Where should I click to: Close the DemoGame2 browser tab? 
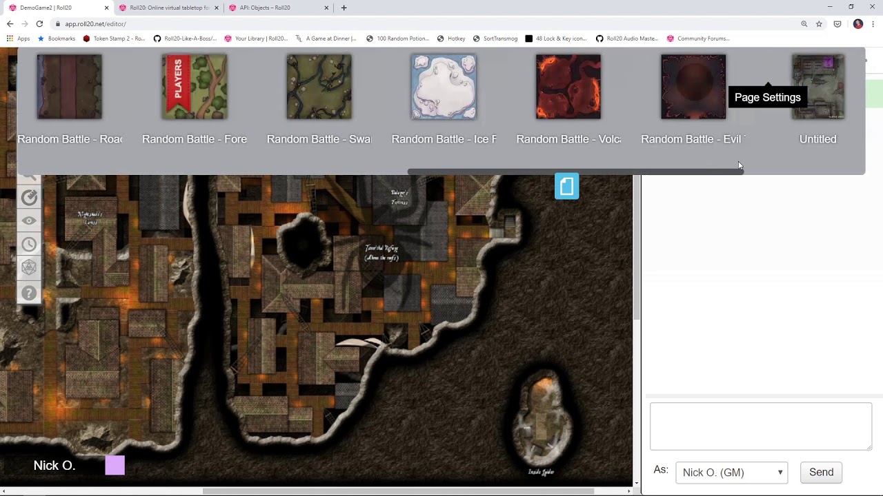(x=106, y=8)
